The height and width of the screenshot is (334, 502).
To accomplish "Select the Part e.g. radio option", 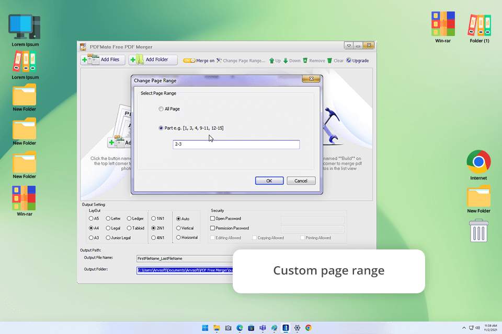I will pyautogui.click(x=161, y=128).
